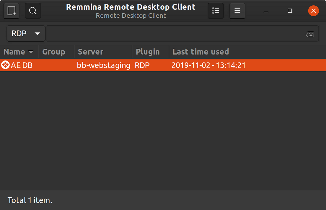Focus the quick connect server field
Image resolution: width=326 pixels, height=210 pixels.
pos(182,33)
